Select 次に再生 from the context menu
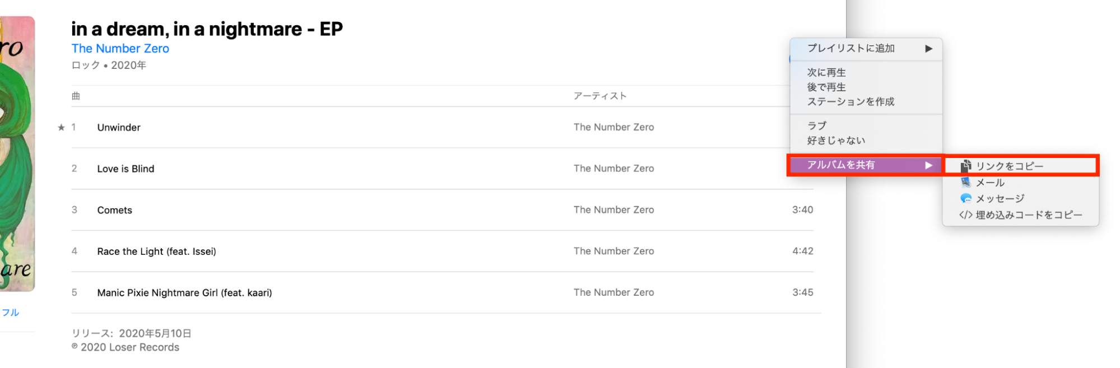 826,72
